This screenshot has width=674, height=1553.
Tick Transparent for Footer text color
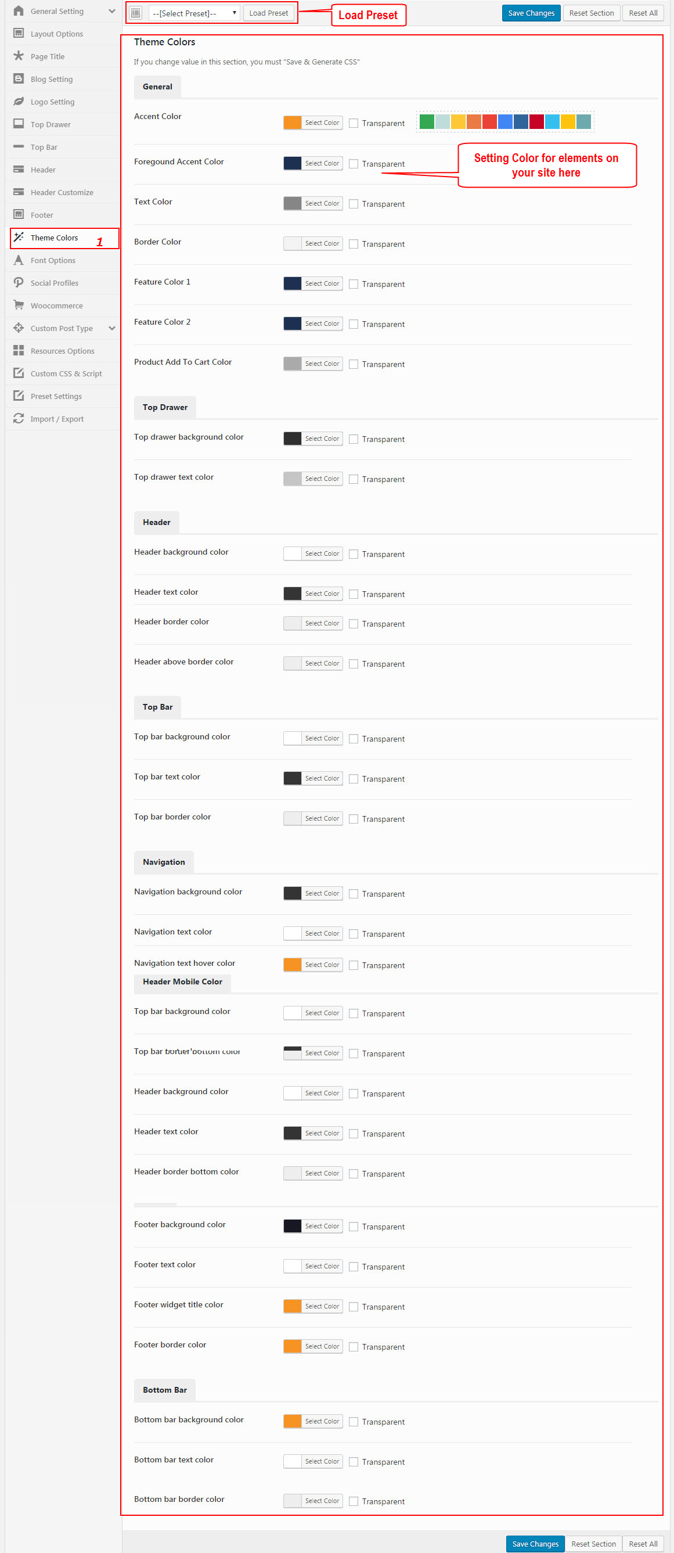tap(354, 1267)
